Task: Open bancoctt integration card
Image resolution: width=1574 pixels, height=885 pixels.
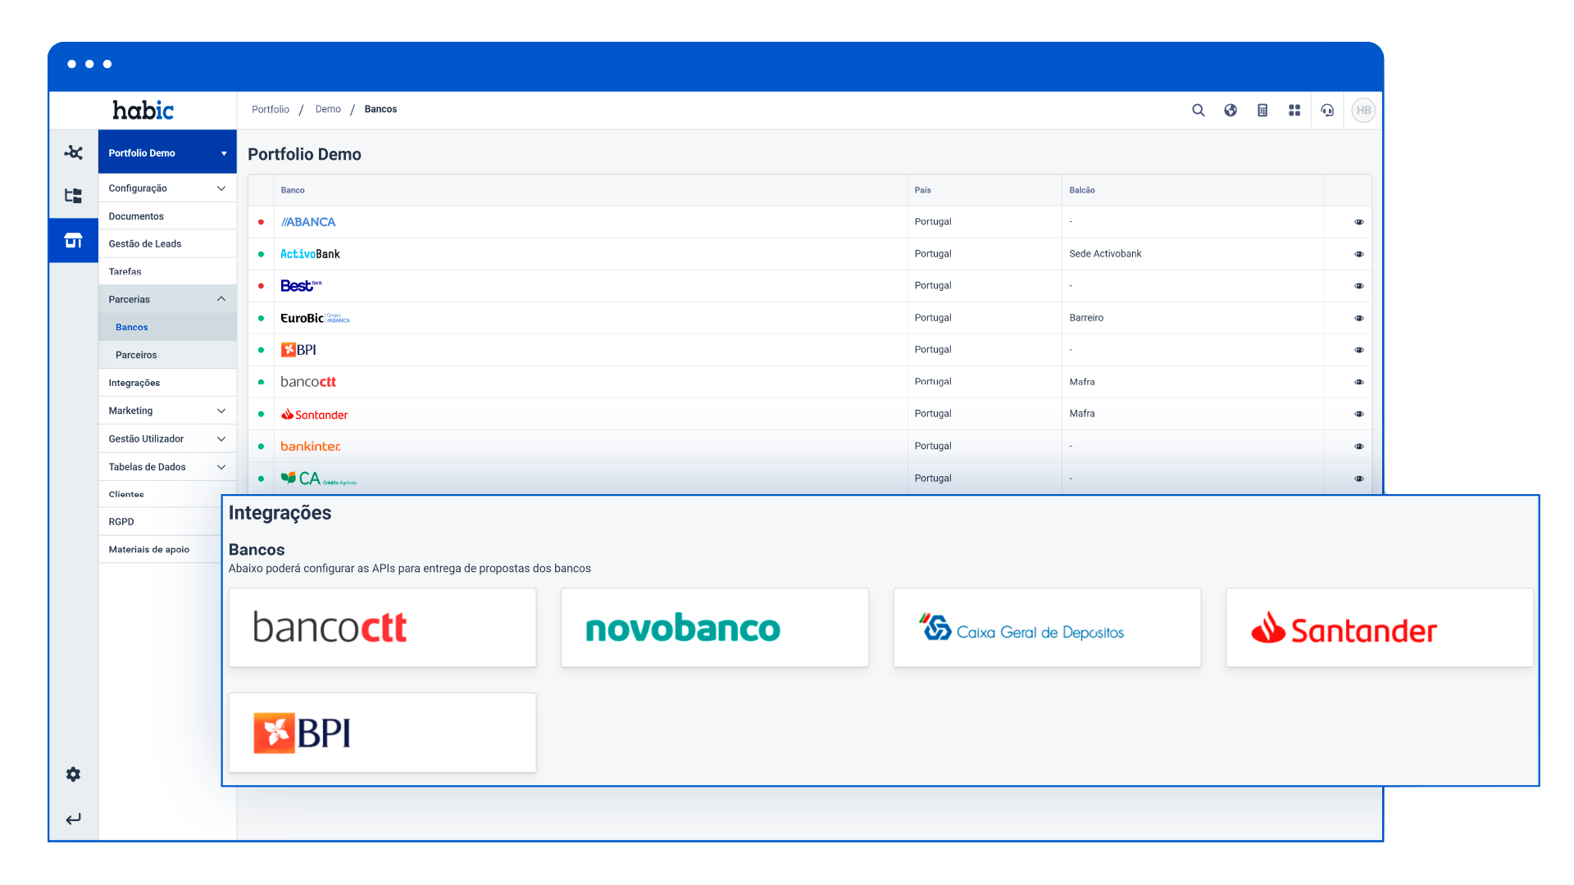Action: (383, 628)
